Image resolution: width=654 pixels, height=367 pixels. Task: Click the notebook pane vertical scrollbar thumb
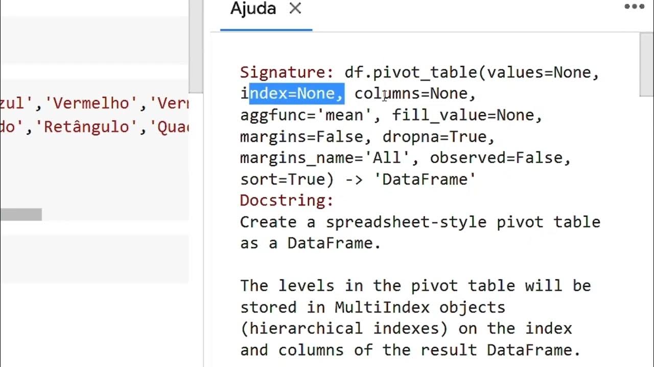(x=196, y=41)
